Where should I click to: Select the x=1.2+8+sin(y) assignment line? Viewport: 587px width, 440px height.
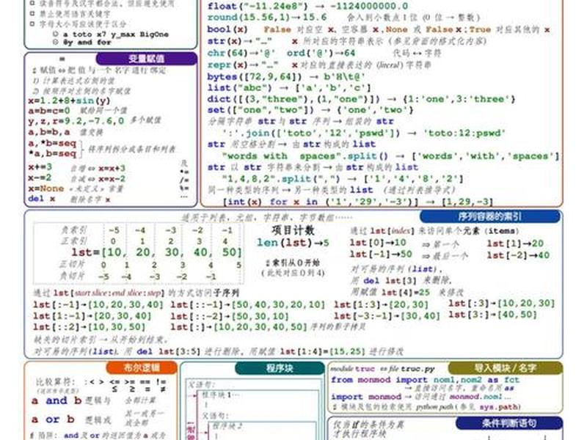coord(69,100)
